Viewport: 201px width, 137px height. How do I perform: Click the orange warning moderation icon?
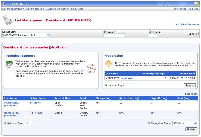tap(109, 64)
